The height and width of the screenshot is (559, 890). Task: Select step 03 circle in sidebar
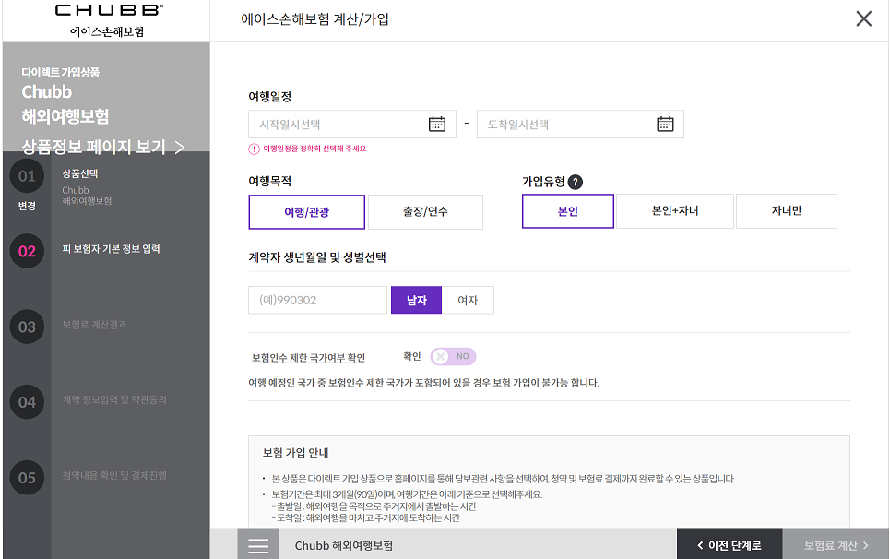click(x=27, y=327)
